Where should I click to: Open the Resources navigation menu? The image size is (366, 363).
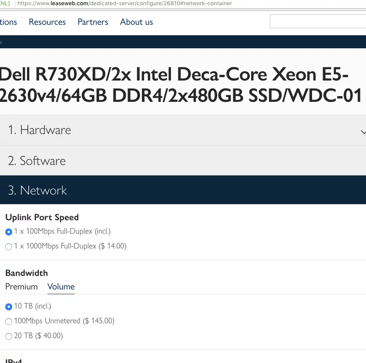click(47, 22)
